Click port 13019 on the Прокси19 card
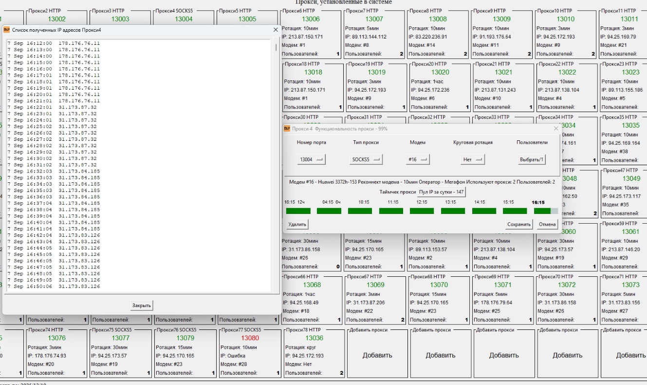This screenshot has height=385, width=647. (x=376, y=72)
